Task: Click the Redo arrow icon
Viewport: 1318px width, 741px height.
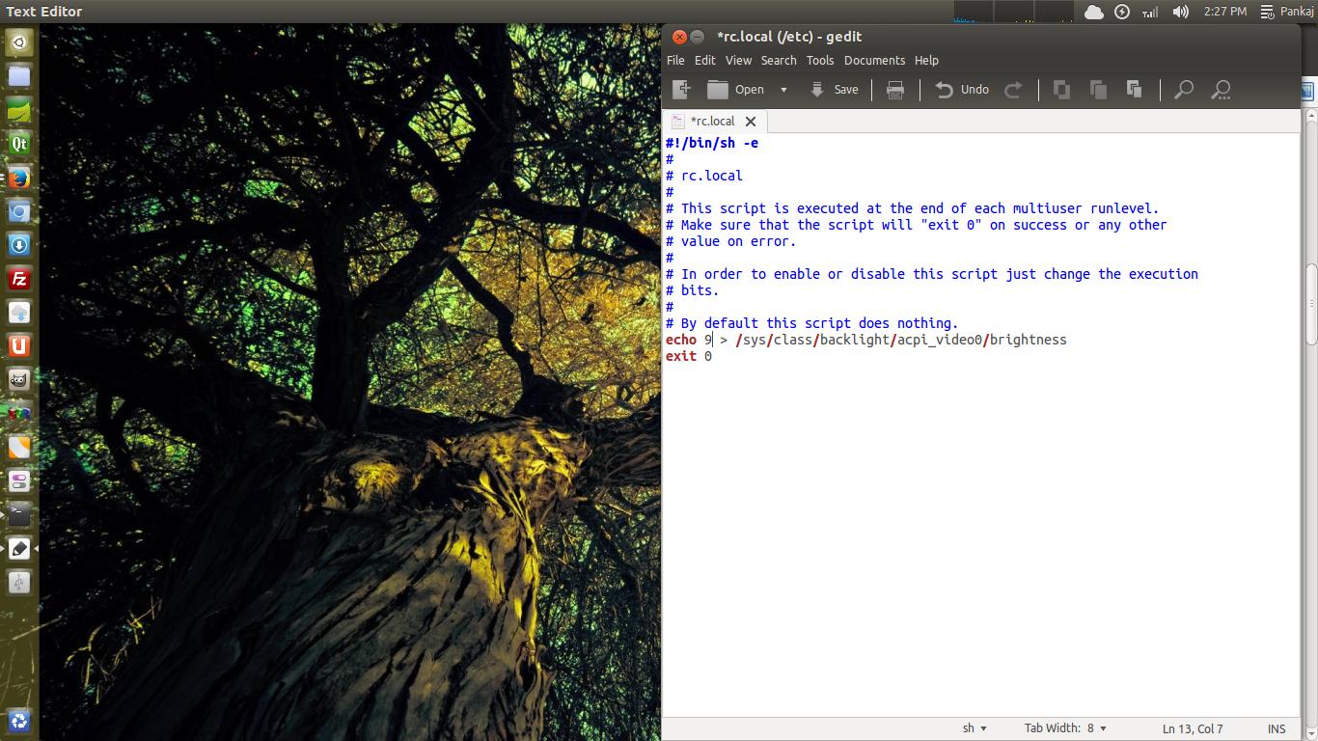Action: 1013,90
